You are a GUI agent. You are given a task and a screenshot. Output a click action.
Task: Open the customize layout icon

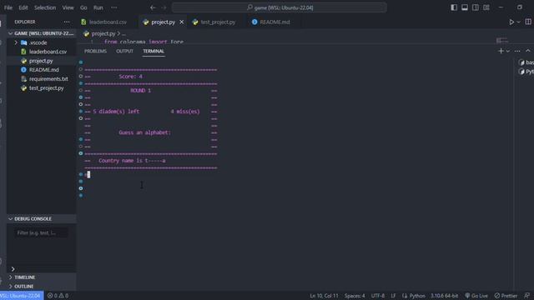[486, 7]
